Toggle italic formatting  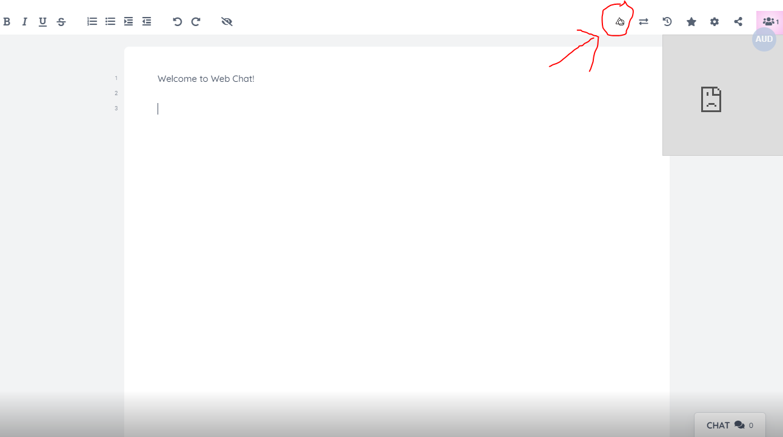coord(25,22)
